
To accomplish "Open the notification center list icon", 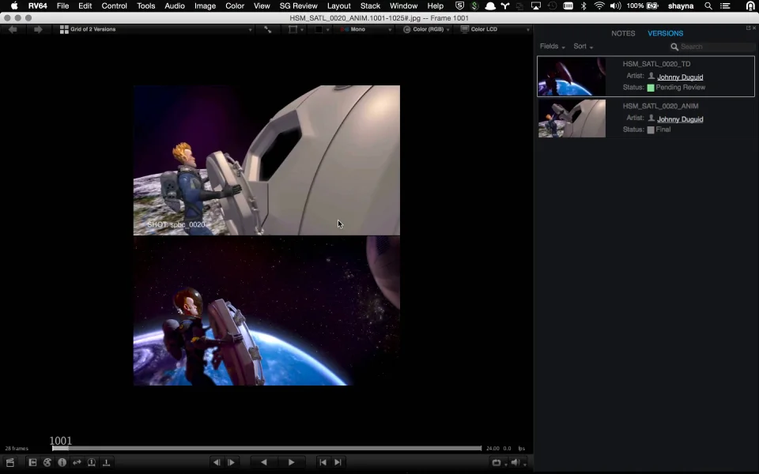I will 725,6.
